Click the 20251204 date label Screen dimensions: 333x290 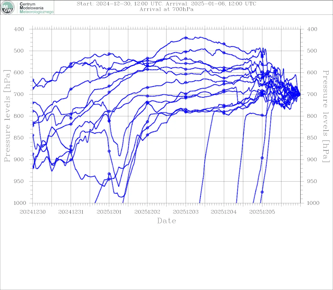coord(224,212)
